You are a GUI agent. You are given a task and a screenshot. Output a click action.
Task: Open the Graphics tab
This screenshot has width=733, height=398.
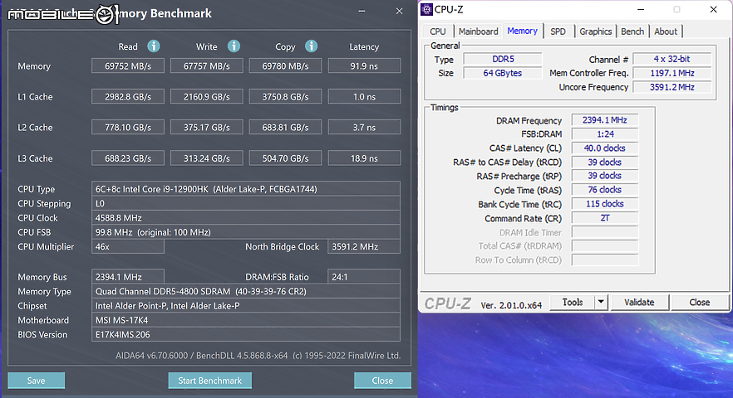pos(596,32)
